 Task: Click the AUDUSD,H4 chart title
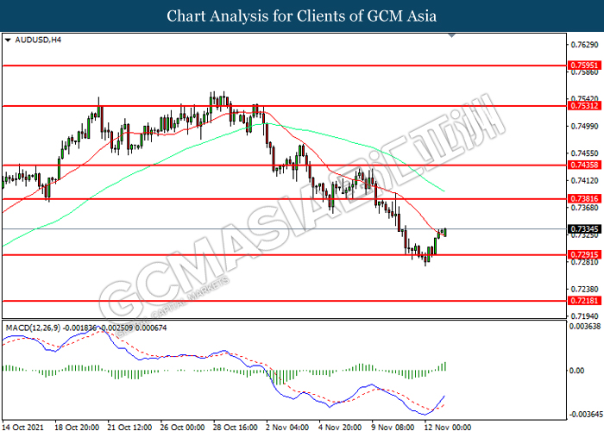pyautogui.click(x=38, y=40)
